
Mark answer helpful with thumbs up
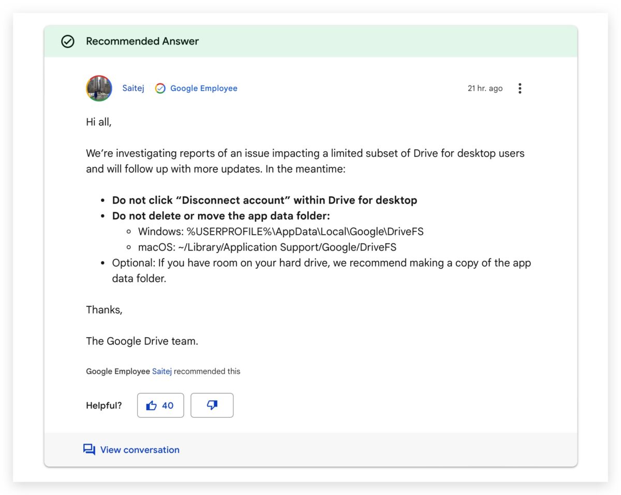[160, 405]
